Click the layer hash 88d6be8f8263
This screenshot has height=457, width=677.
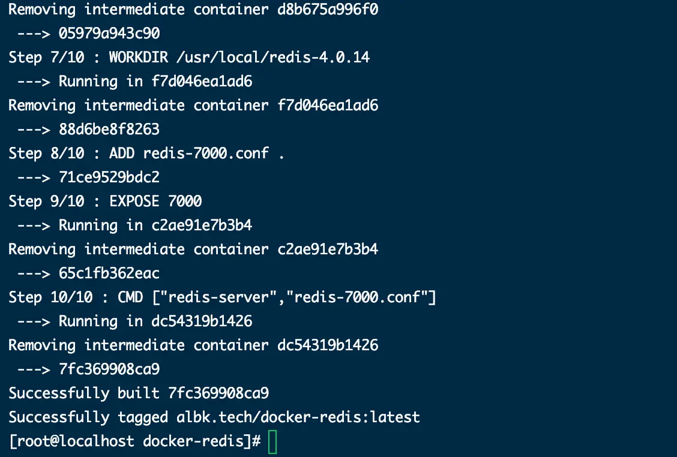109,130
